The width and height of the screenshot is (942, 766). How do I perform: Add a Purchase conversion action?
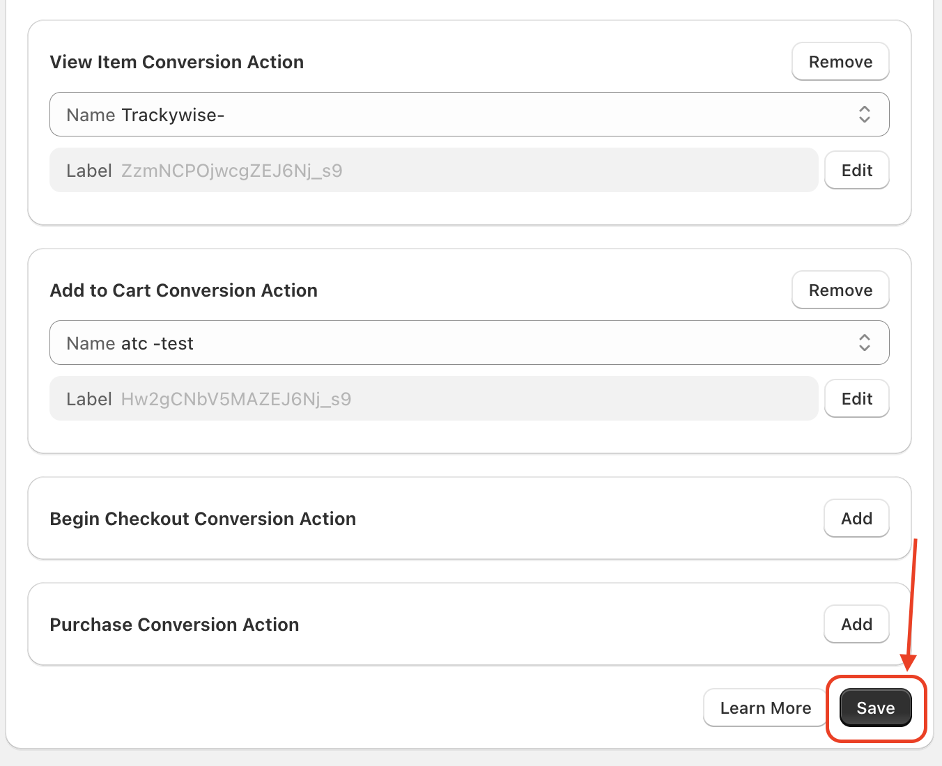(x=856, y=625)
